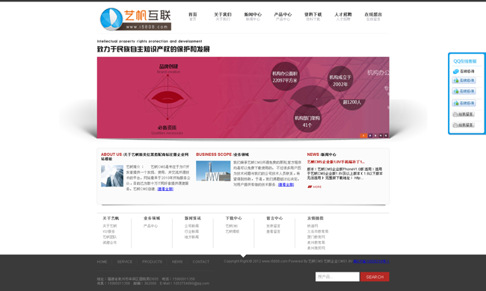
Task: Click the second blue 在线咨询 QQ button
Action: pyautogui.click(x=464, y=91)
